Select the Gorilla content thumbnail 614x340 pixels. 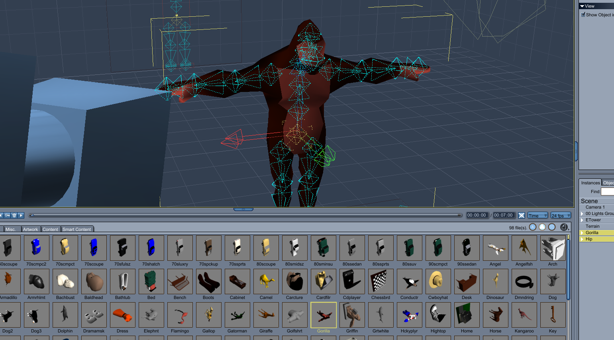[324, 315]
